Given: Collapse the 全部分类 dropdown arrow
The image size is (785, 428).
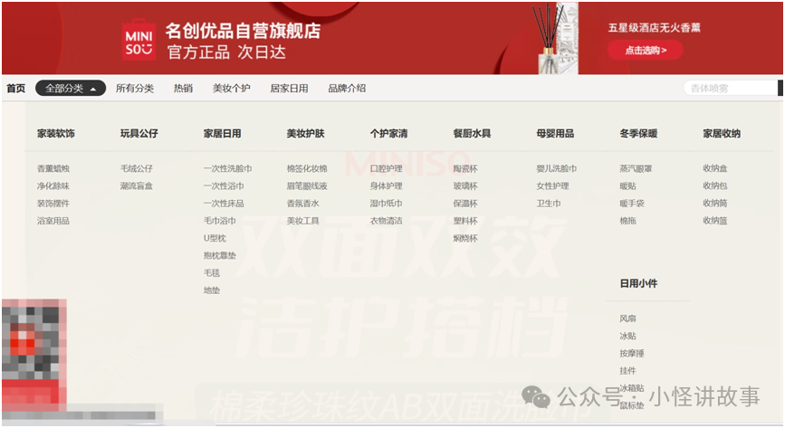Looking at the screenshot, I should [93, 89].
